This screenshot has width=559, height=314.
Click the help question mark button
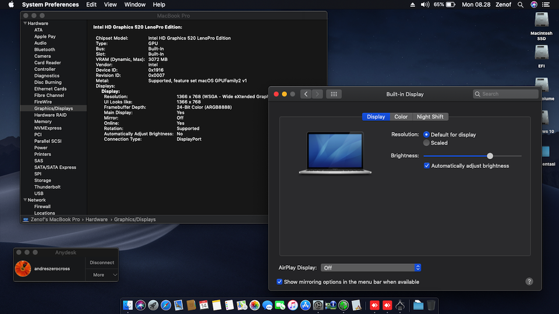529,281
